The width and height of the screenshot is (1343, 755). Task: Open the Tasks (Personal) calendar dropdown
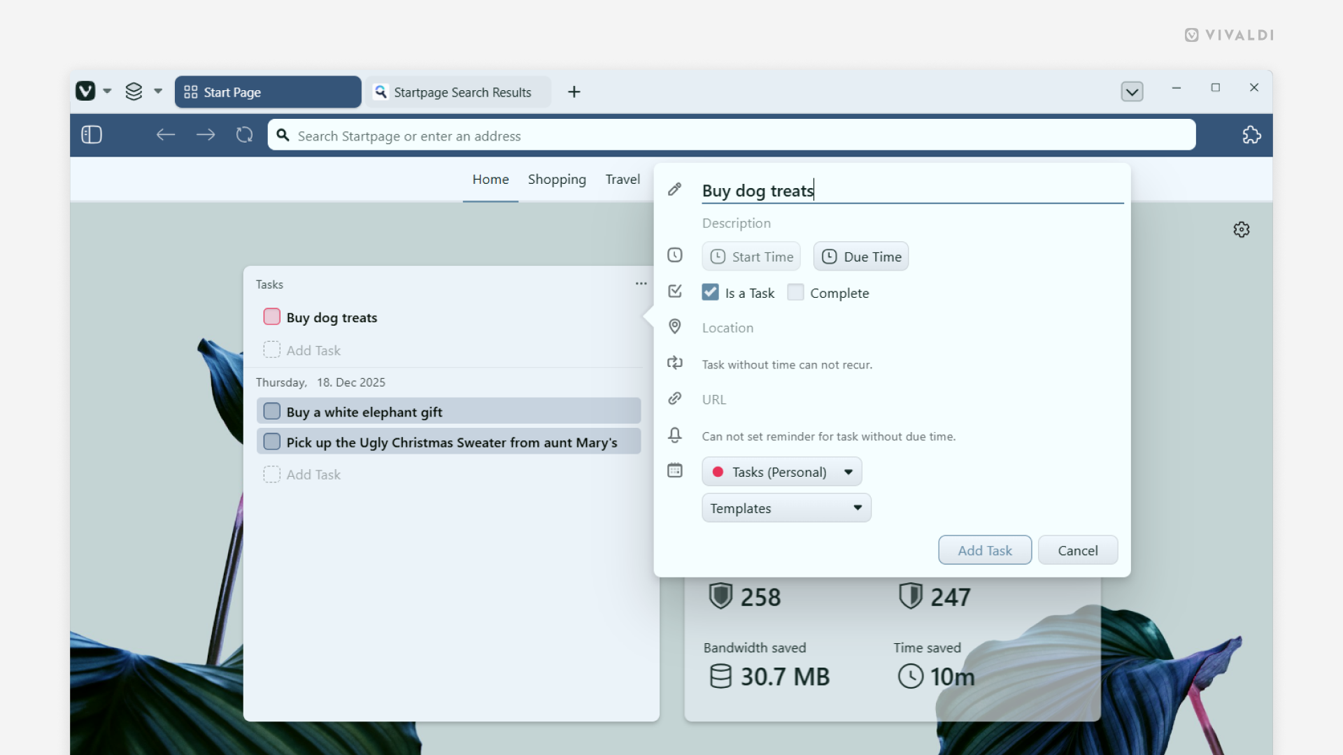coord(781,471)
